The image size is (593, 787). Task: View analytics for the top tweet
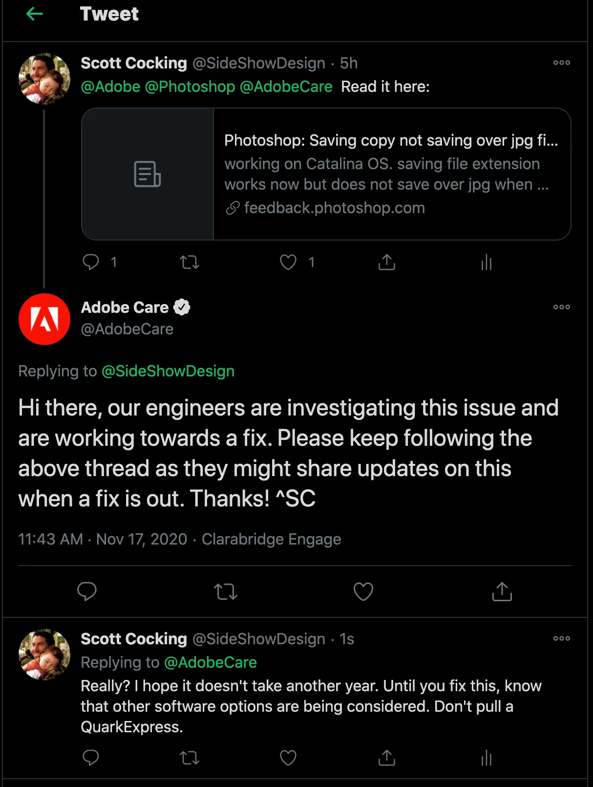(486, 262)
